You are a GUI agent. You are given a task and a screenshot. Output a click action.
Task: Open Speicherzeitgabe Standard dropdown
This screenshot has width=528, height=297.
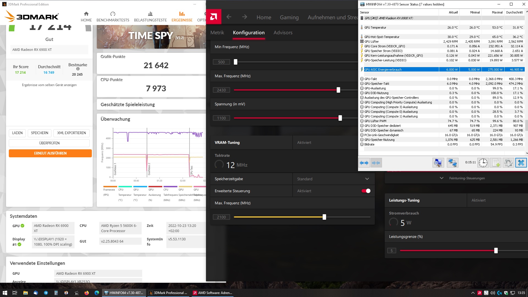click(333, 179)
